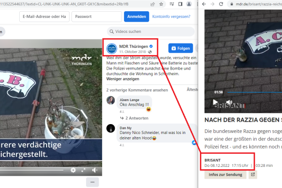Click the Facebook video progress bar
The image size is (282, 188).
[31, 170]
